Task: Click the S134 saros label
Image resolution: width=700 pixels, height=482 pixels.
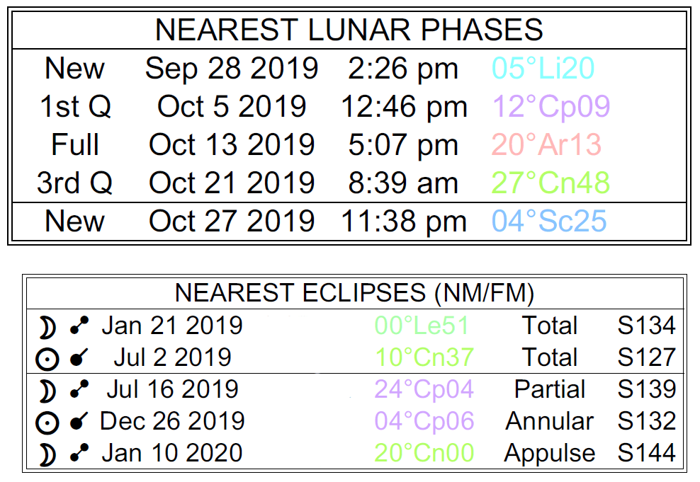Action: (646, 326)
